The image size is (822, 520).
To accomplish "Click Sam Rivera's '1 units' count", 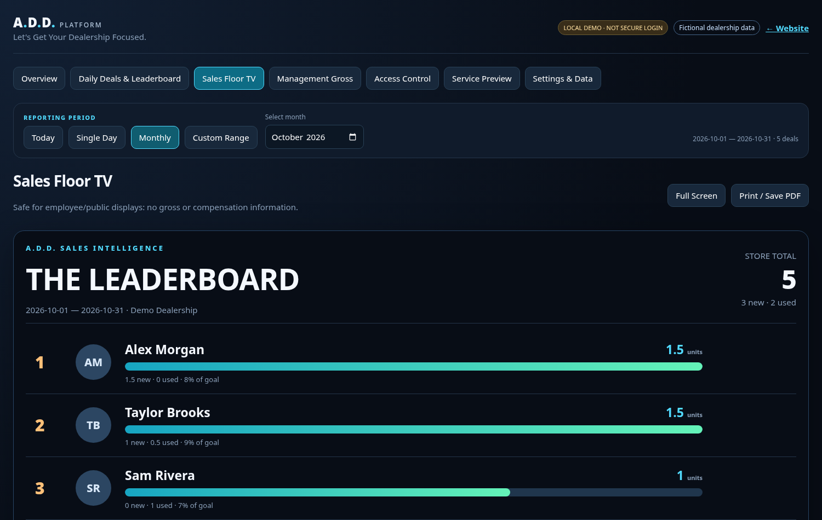I will pyautogui.click(x=689, y=476).
